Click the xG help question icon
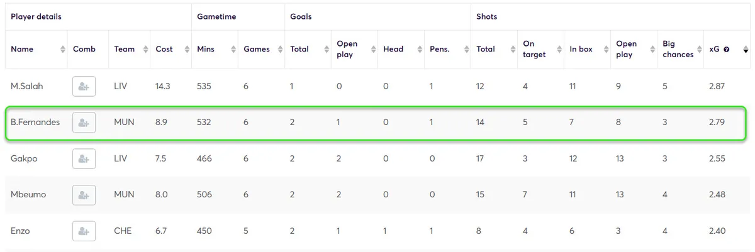The image size is (755, 252). point(727,50)
